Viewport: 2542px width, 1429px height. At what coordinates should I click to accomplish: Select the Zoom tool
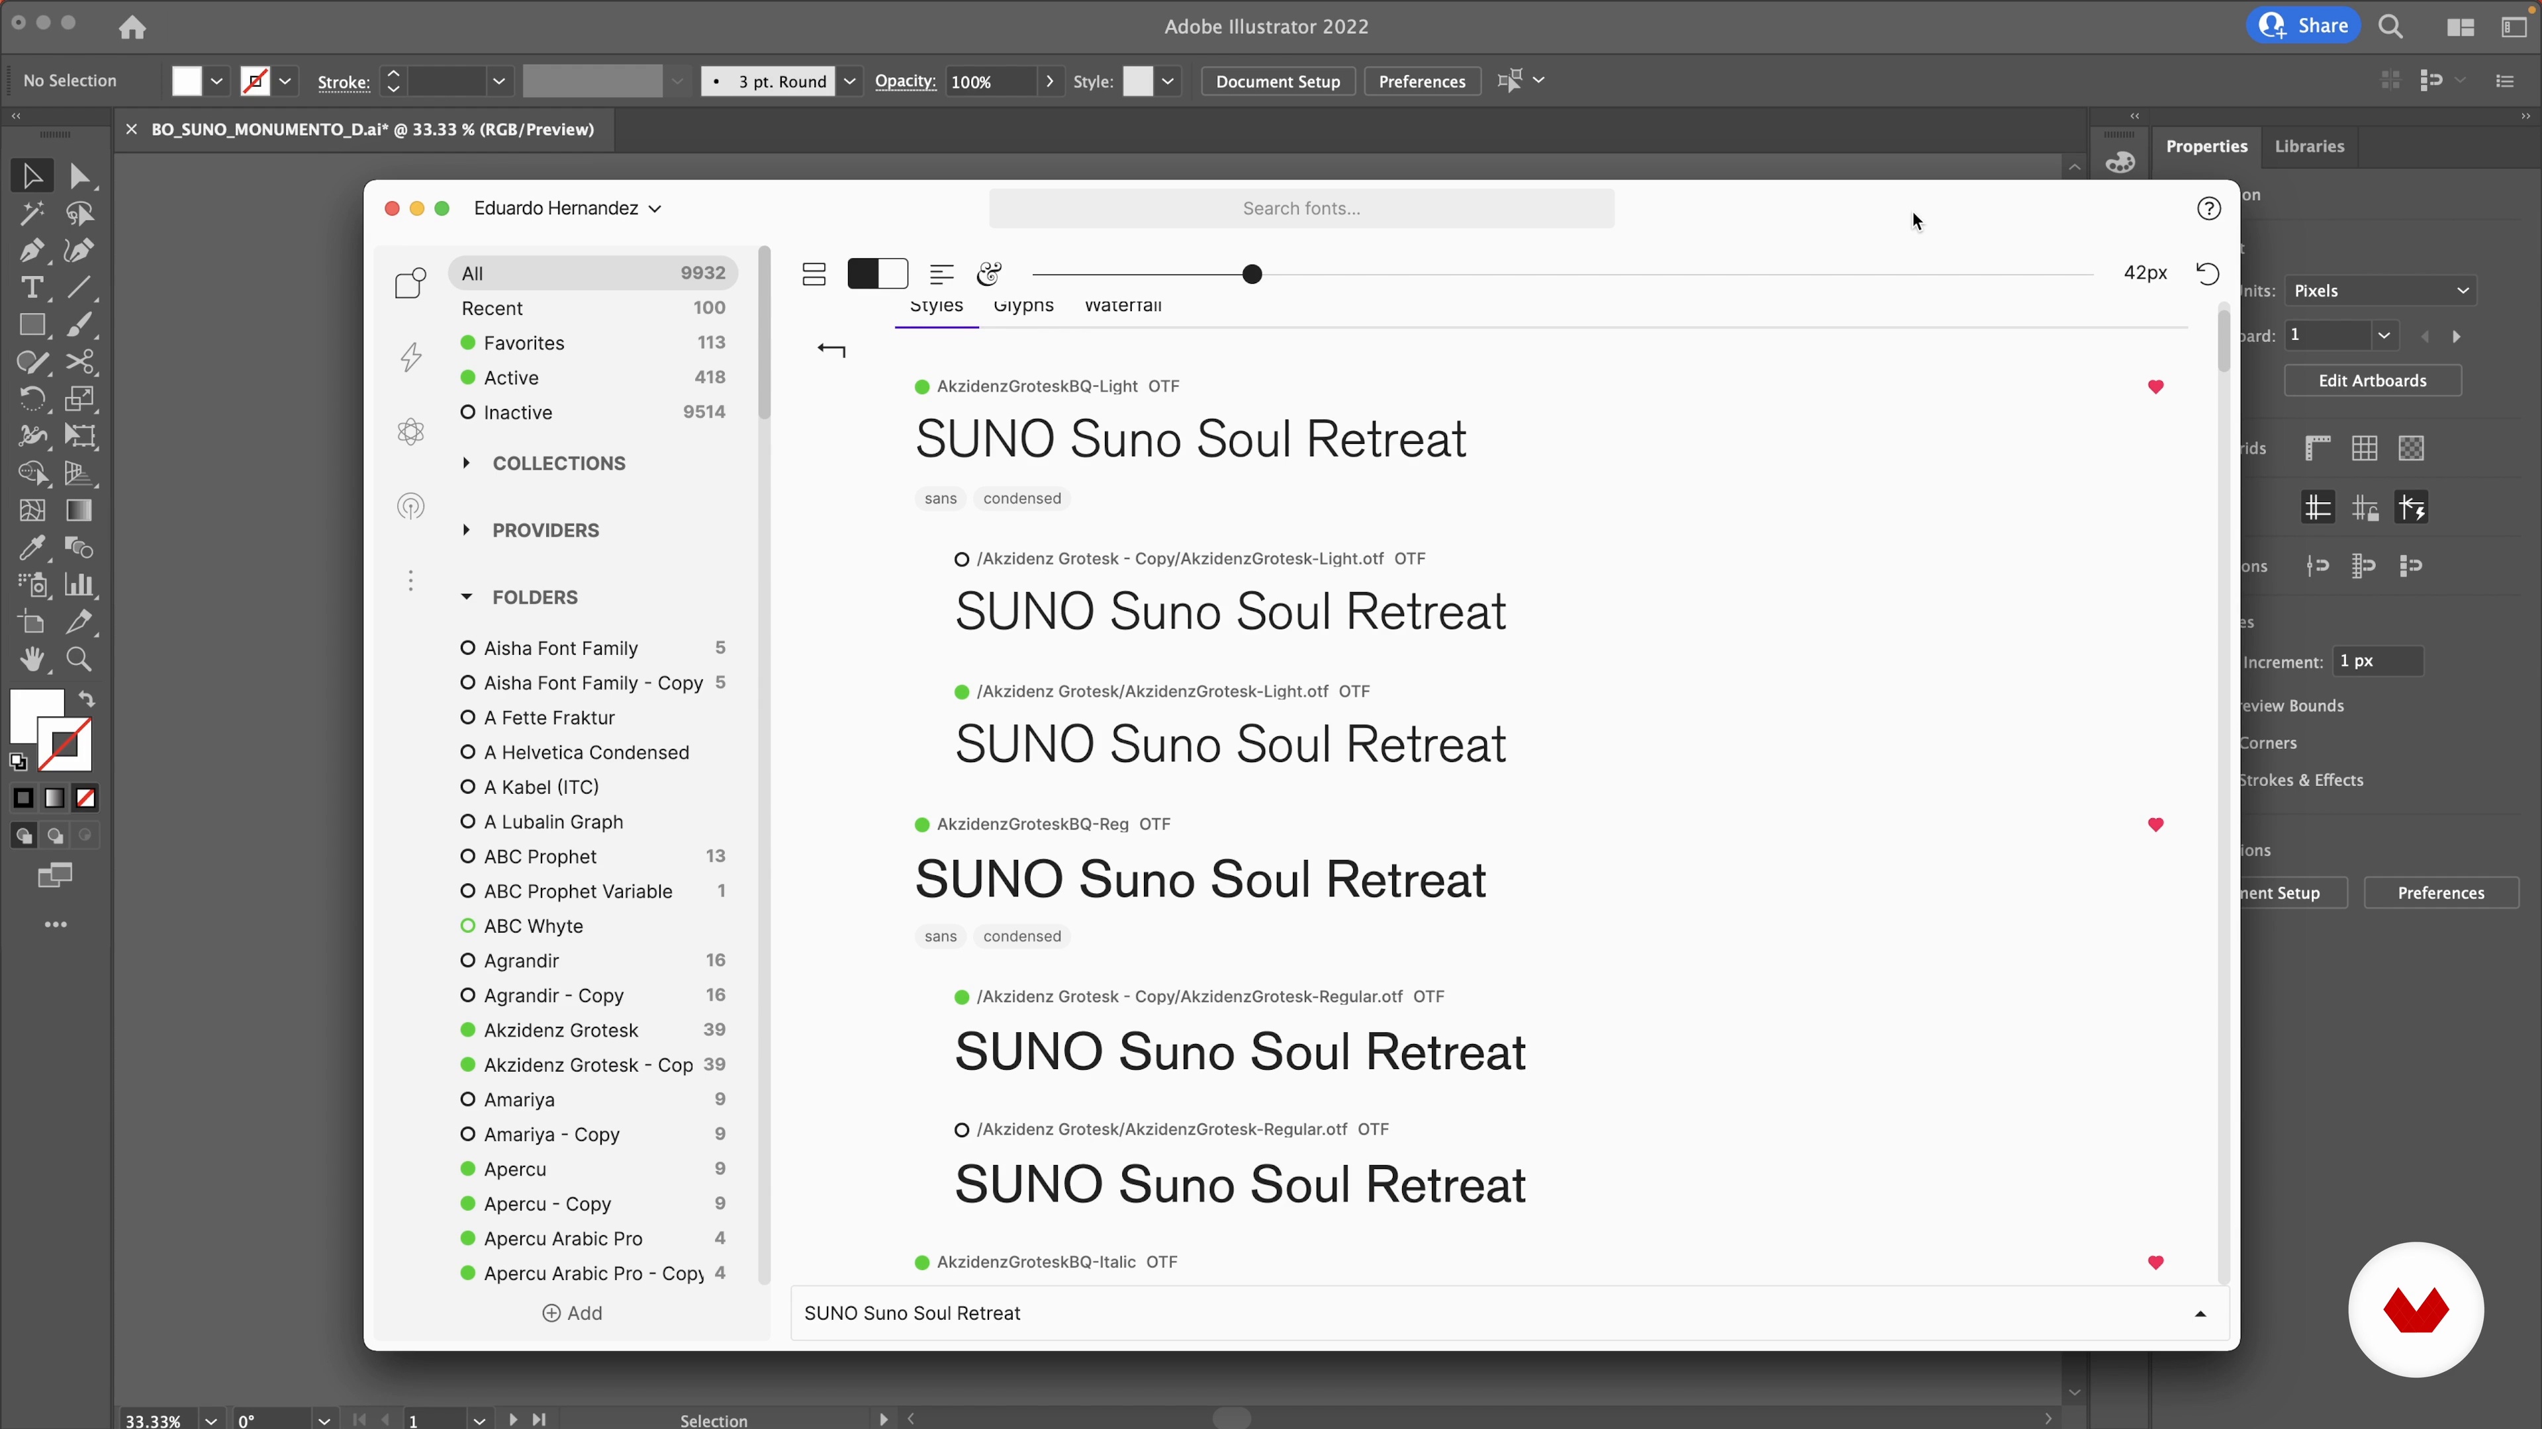[x=80, y=659]
